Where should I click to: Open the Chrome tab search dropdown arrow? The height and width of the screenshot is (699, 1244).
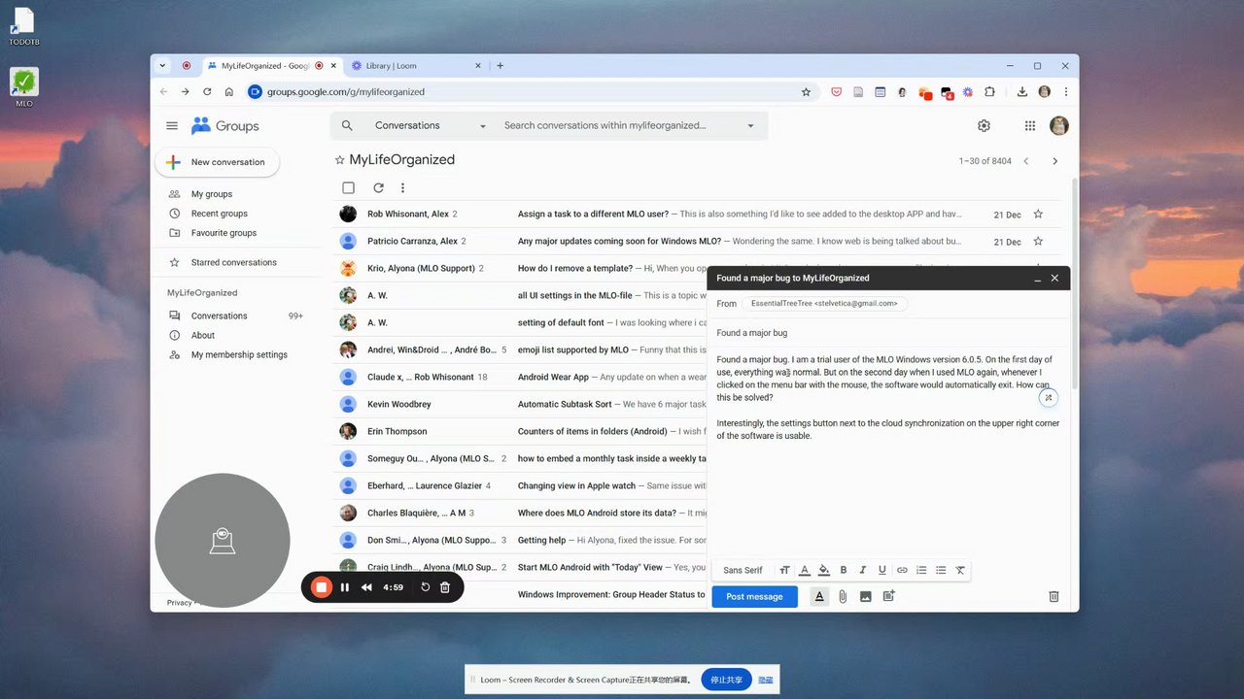(162, 66)
